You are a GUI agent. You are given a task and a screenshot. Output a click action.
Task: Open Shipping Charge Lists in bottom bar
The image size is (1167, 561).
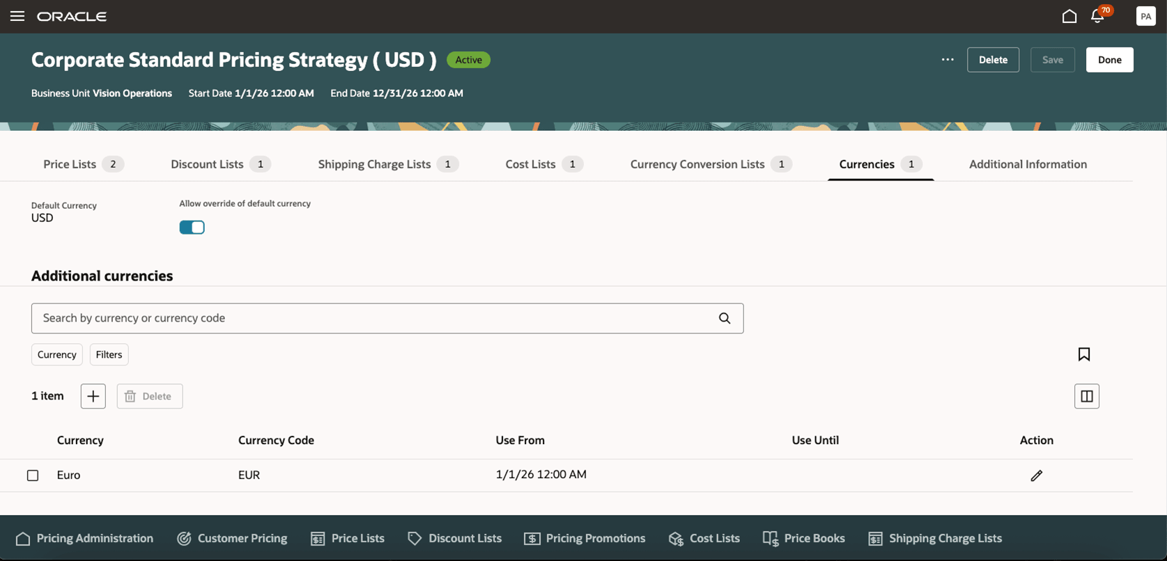click(x=935, y=538)
